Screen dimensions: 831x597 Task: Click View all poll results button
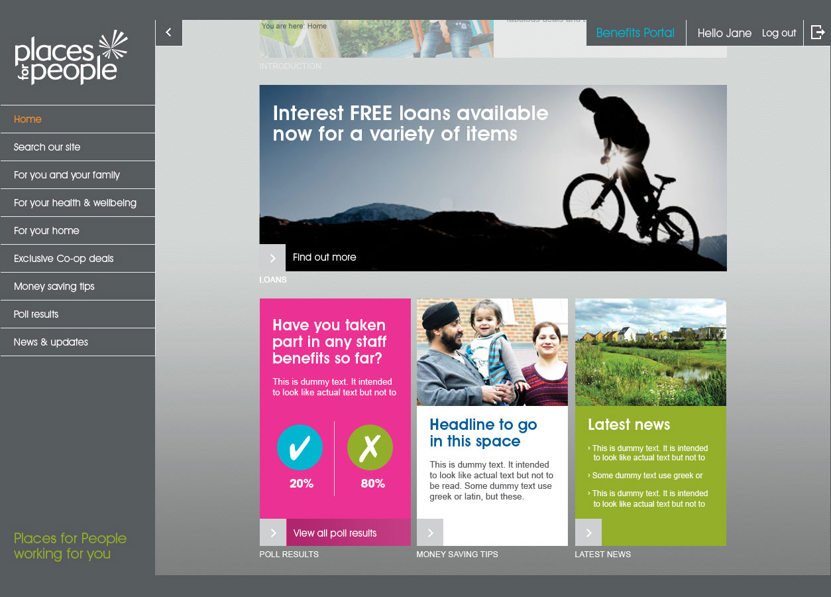[335, 533]
